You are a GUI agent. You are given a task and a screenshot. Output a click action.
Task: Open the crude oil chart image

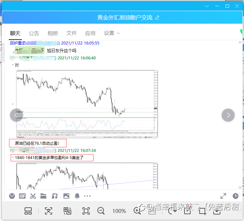coord(87,104)
